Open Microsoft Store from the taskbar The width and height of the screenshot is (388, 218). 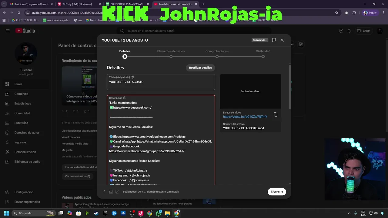coord(79,213)
